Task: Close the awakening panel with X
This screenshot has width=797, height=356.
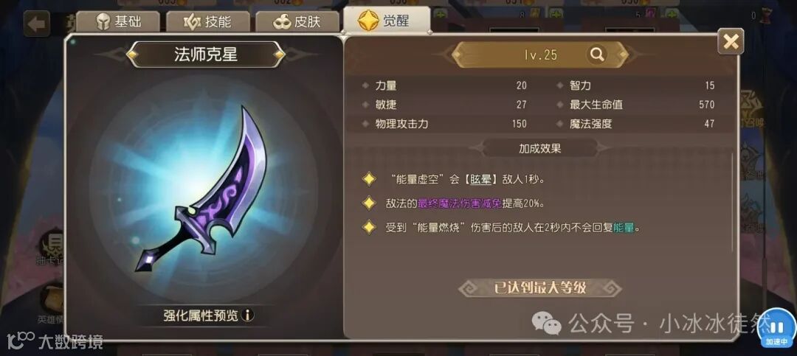Action: (x=731, y=41)
